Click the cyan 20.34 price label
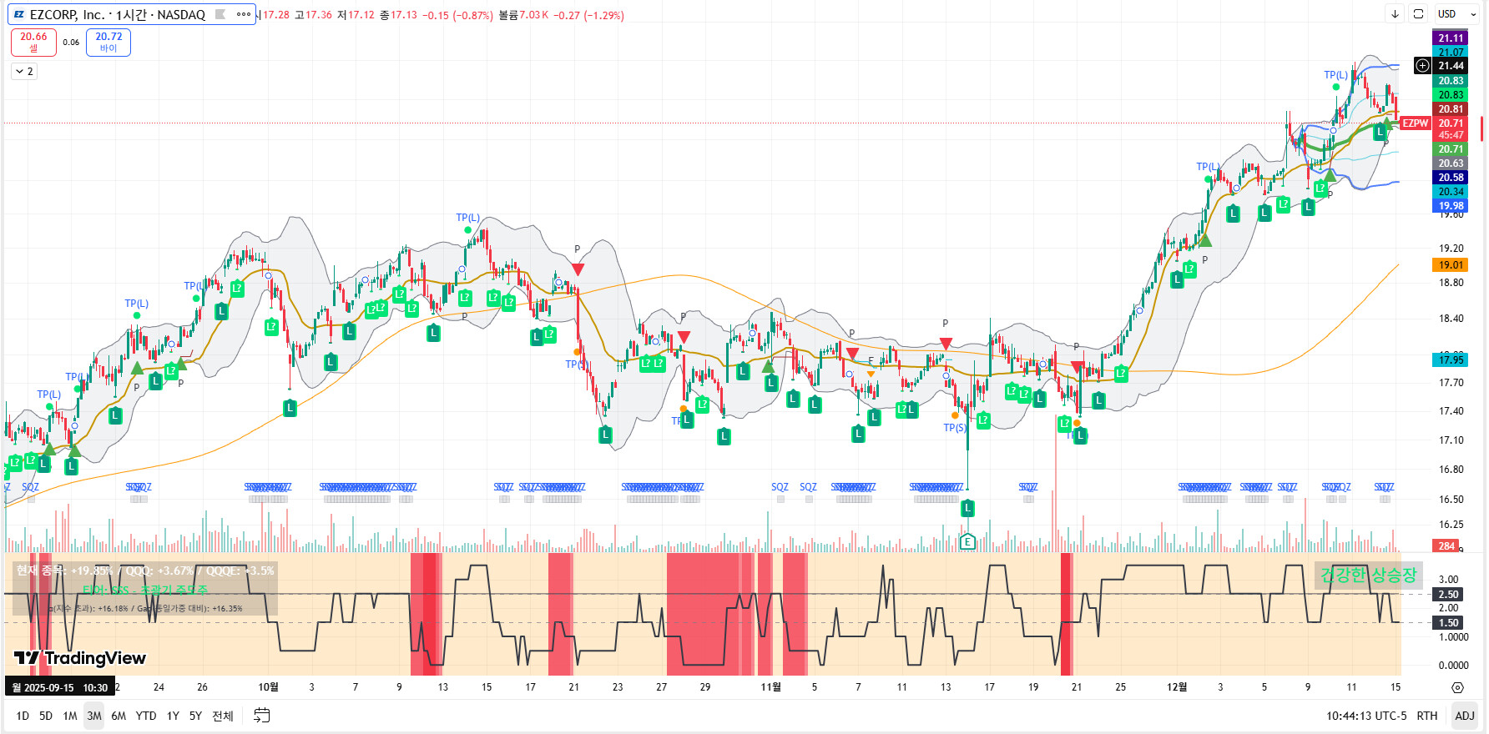 click(x=1451, y=192)
